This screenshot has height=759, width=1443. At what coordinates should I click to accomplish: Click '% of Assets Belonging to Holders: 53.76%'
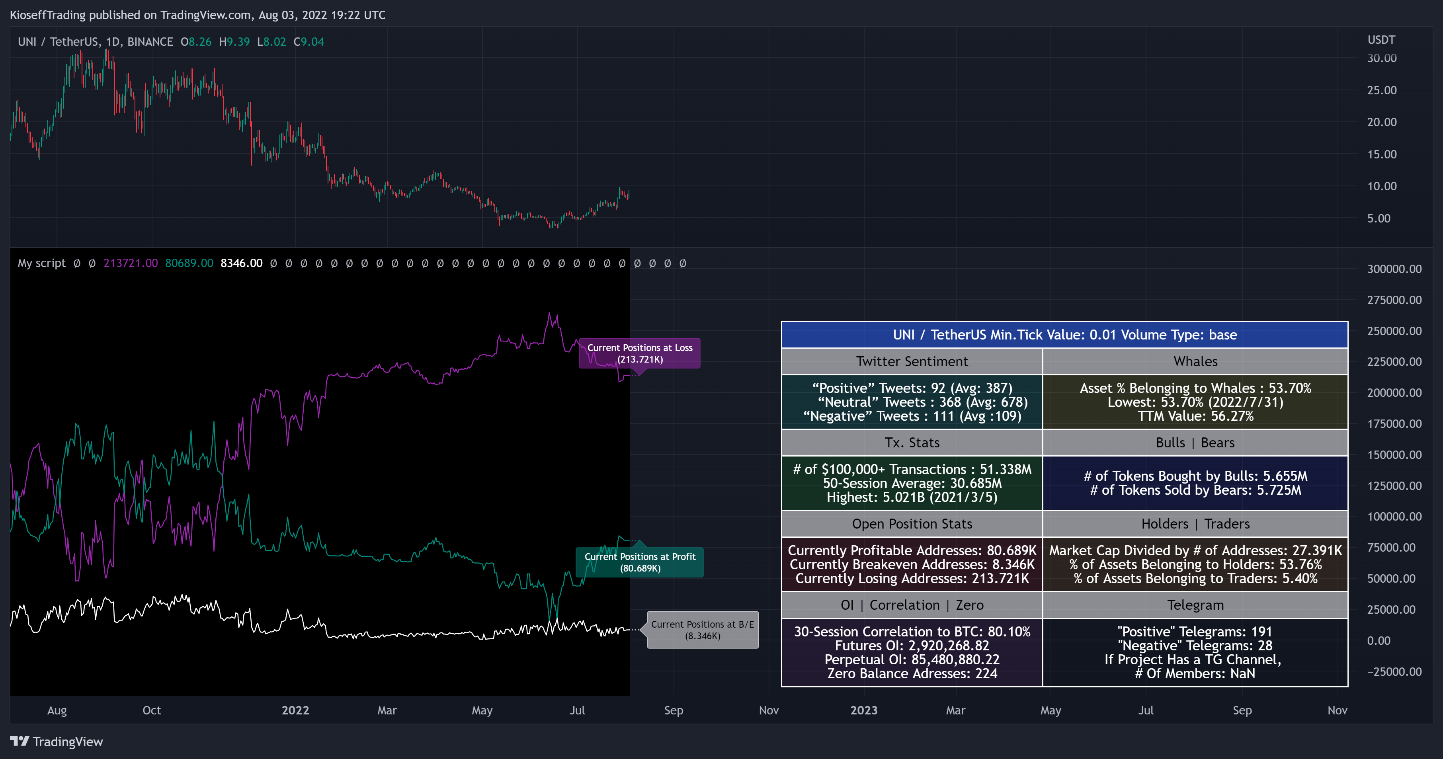click(x=1195, y=565)
